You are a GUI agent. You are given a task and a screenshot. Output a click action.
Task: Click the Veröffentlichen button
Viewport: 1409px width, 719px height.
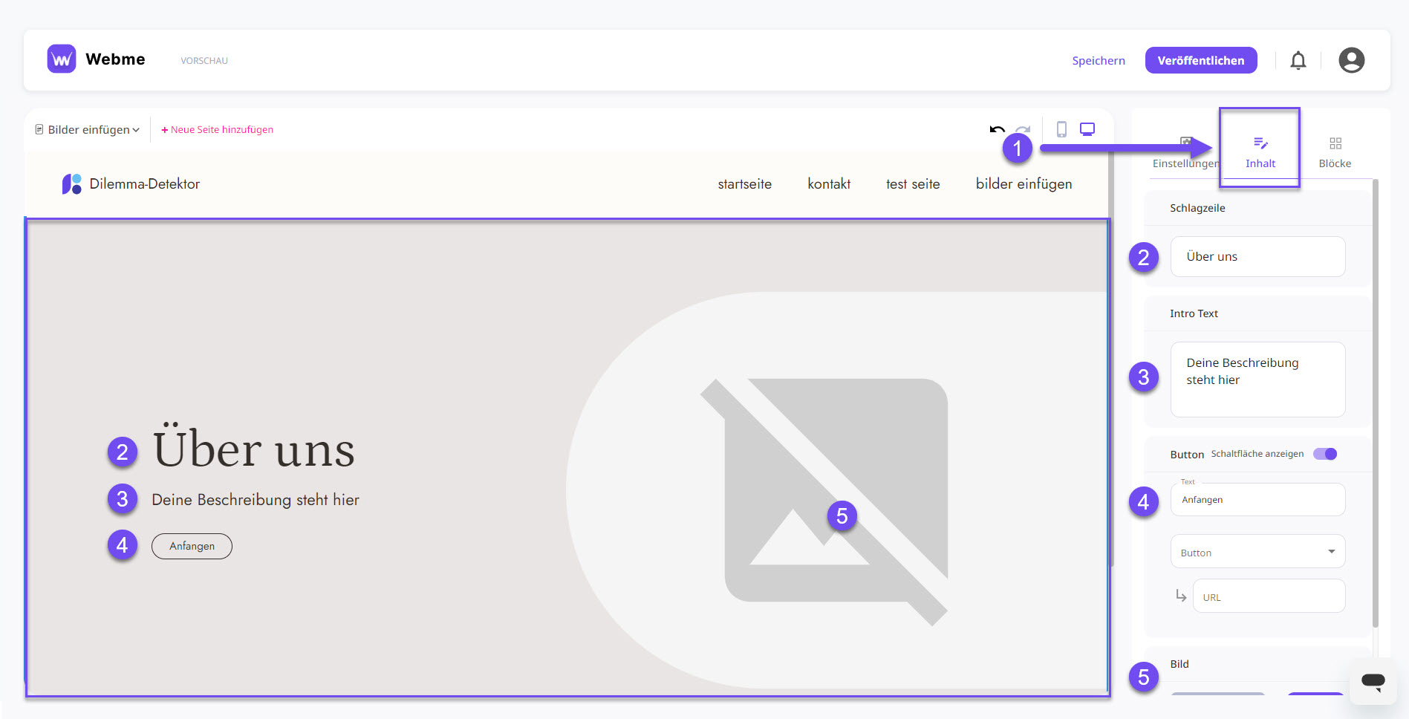click(1200, 60)
